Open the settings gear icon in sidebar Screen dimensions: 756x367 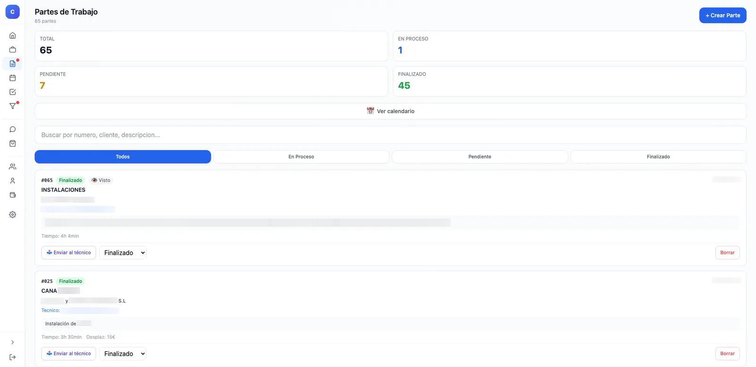(x=13, y=215)
